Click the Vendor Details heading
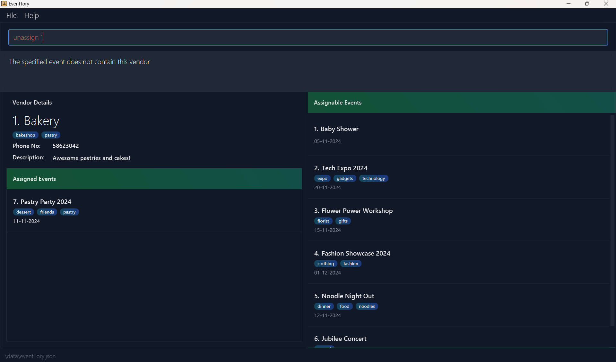 pyautogui.click(x=32, y=103)
